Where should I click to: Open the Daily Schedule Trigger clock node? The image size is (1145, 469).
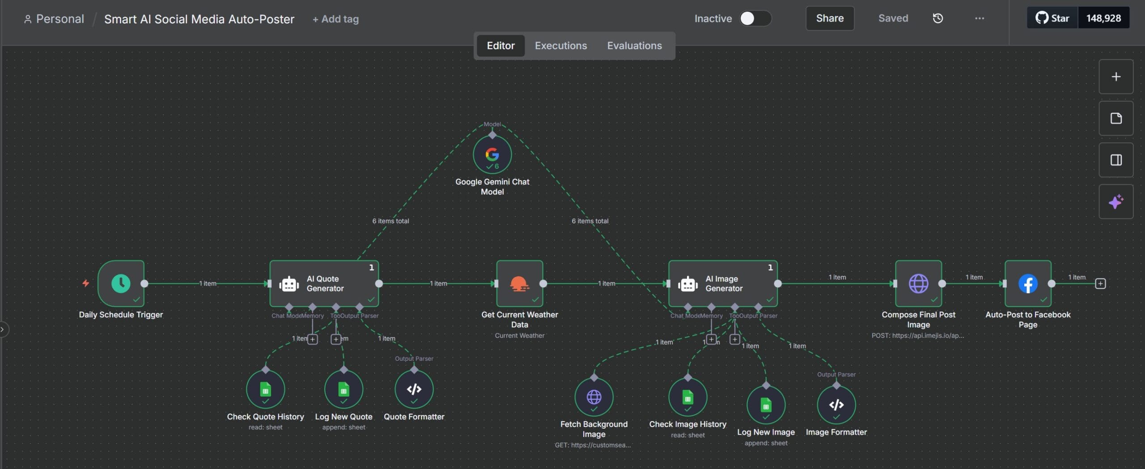pos(121,283)
